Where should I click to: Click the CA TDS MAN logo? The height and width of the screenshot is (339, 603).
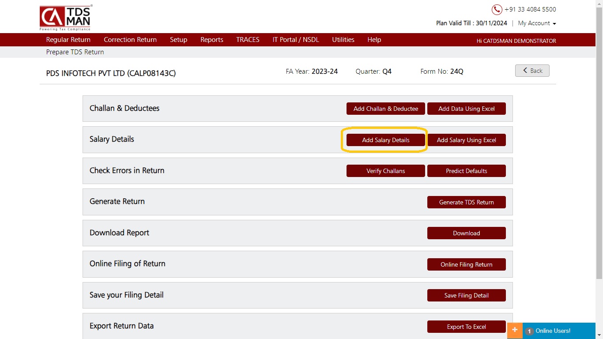click(x=65, y=18)
